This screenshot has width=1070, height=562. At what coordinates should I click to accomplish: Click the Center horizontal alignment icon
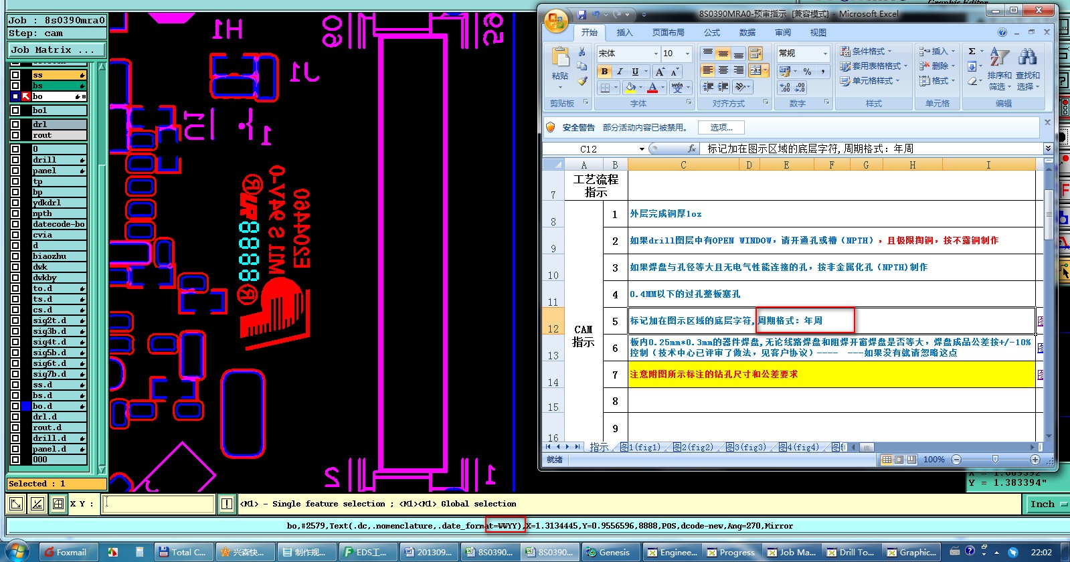point(723,70)
